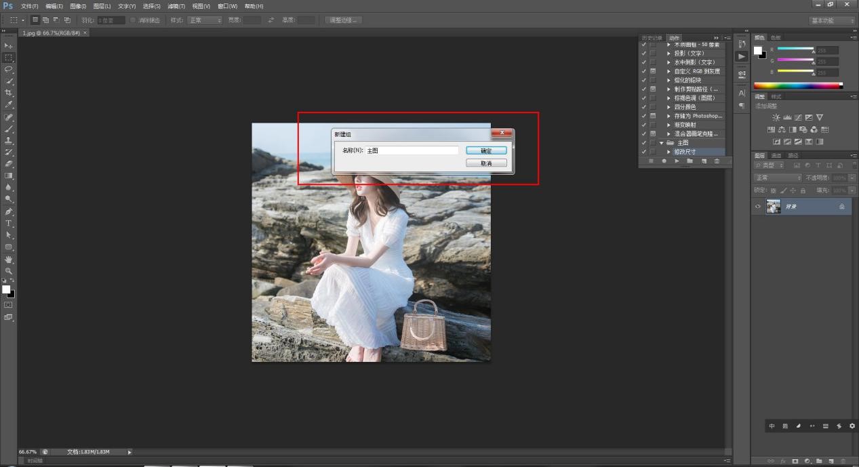Open the 滤镜(T) menu
Image resolution: width=859 pixels, height=467 pixels.
point(176,6)
